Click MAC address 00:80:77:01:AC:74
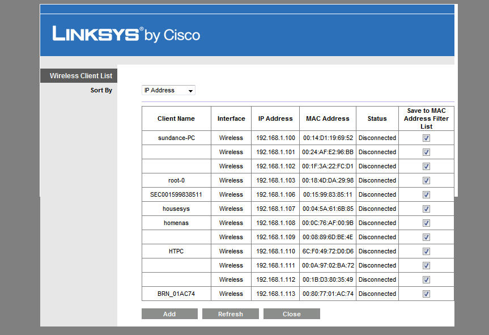489x335 pixels. tap(328, 294)
